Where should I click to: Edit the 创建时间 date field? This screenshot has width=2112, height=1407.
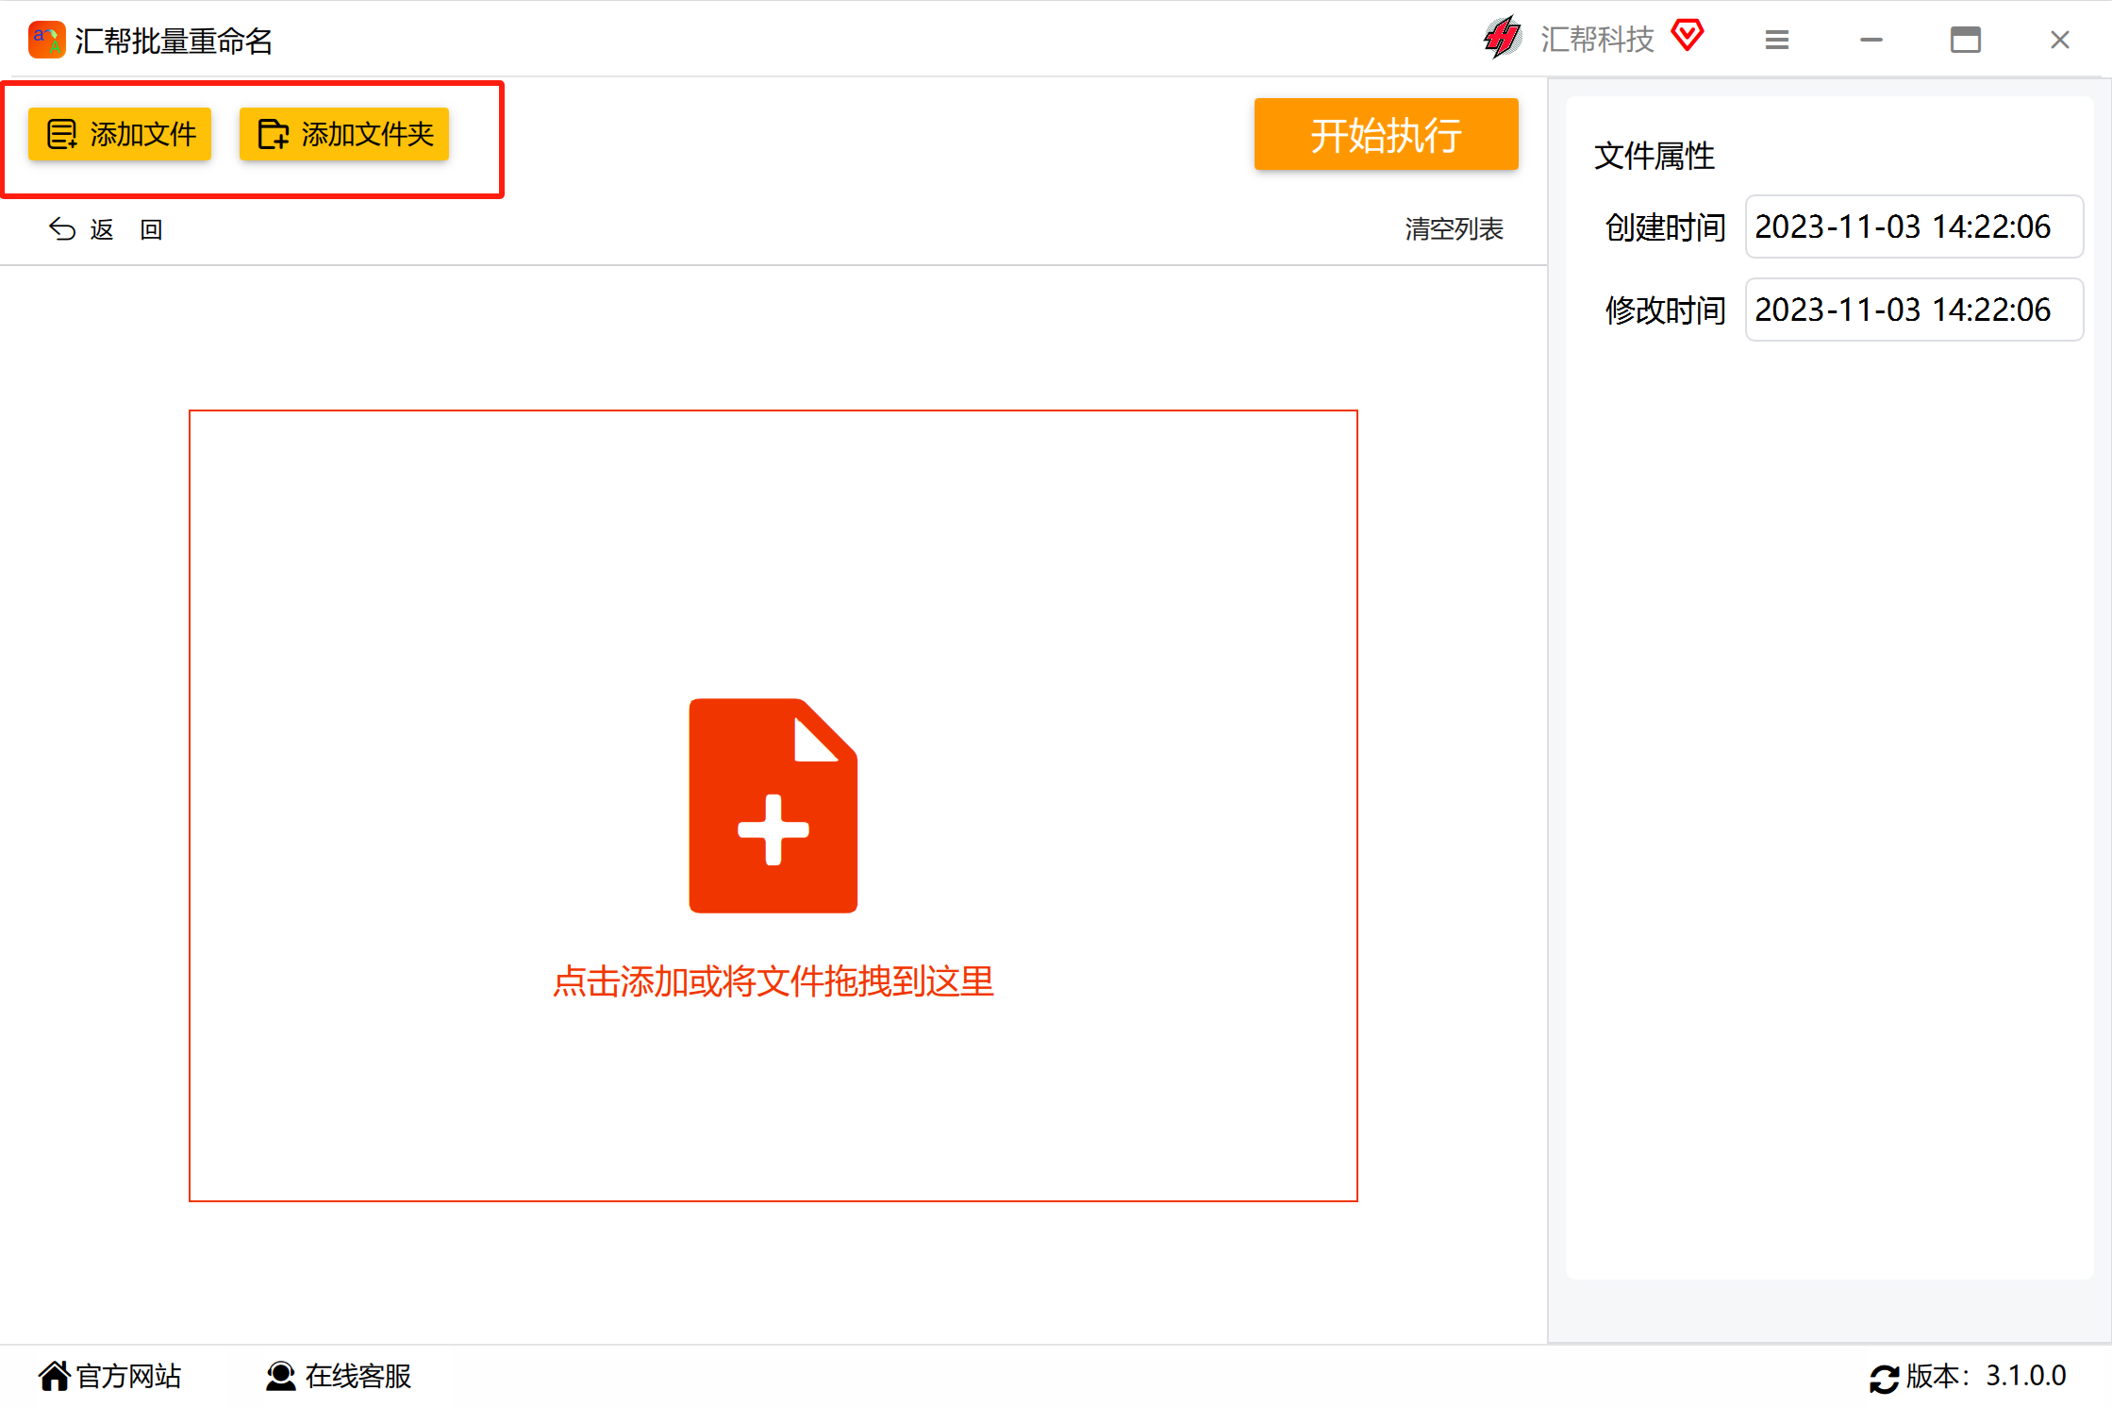[x=1914, y=226]
